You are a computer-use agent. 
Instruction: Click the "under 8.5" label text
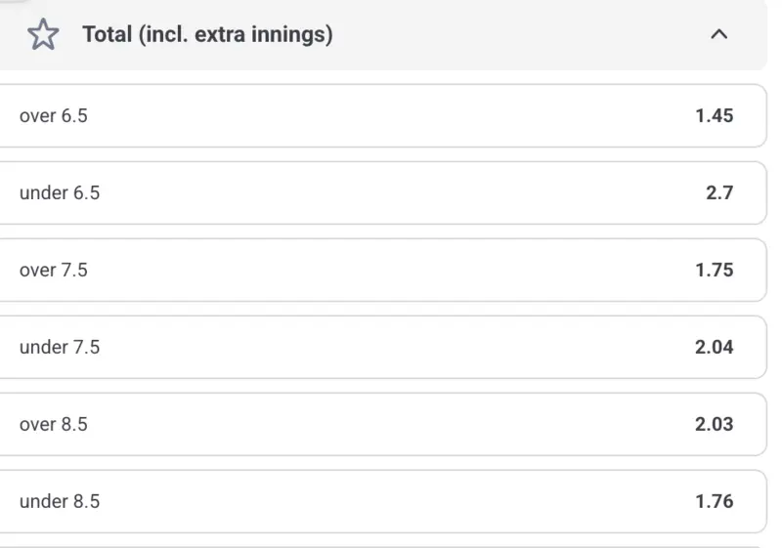(x=59, y=501)
